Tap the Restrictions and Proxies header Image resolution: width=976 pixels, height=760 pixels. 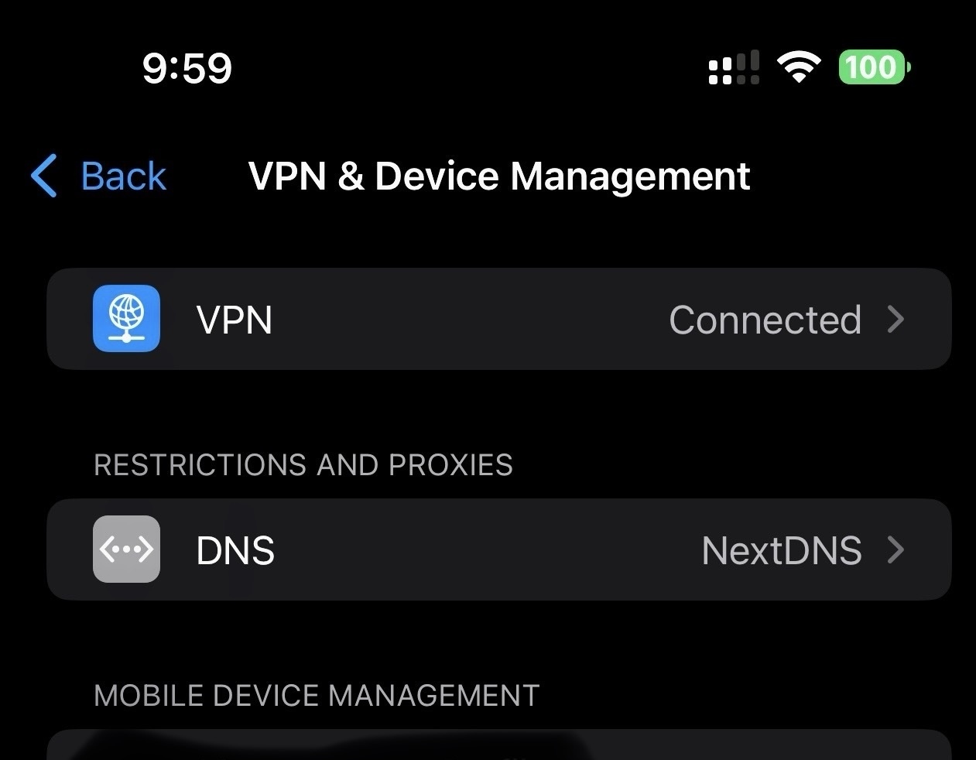(x=303, y=465)
